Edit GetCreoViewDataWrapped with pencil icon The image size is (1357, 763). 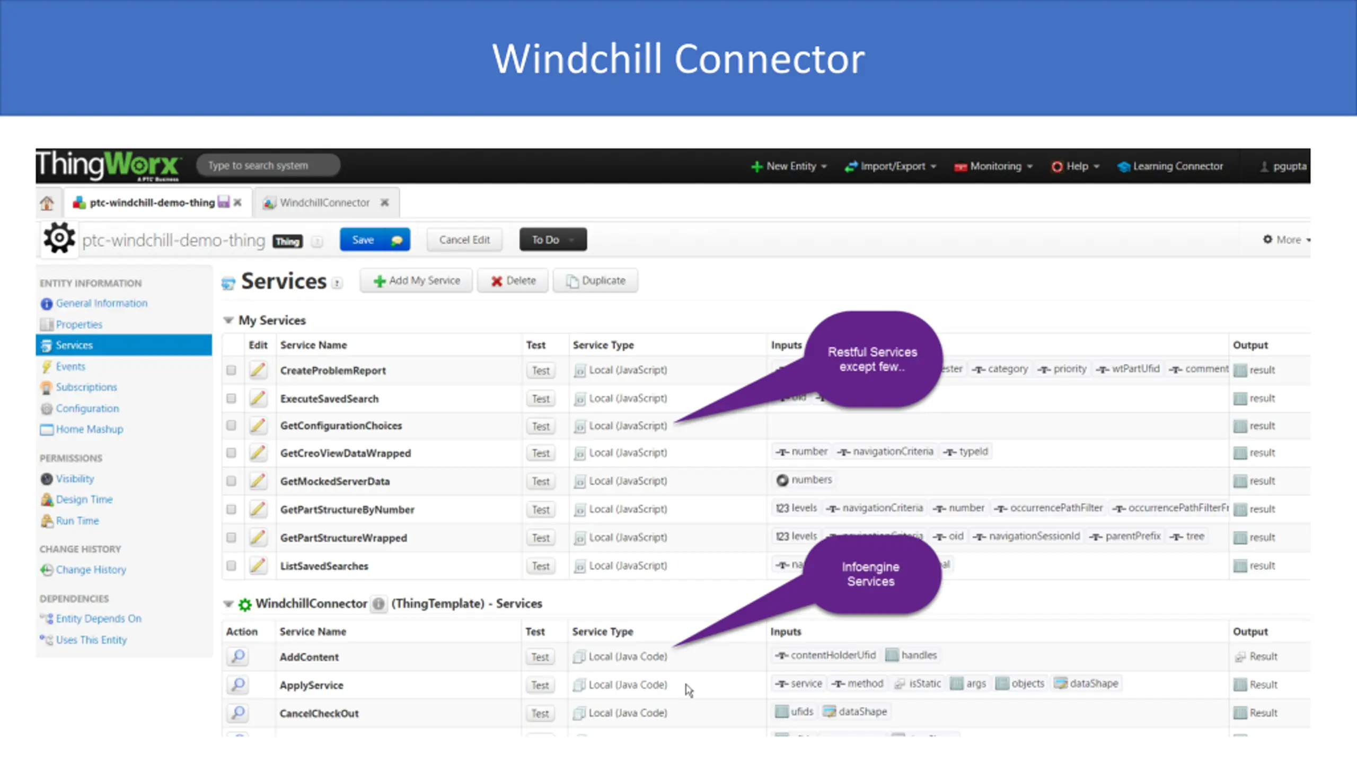(x=258, y=453)
